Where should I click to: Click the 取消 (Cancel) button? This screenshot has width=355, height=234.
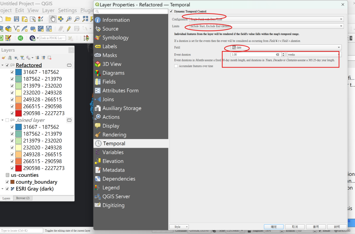click(x=295, y=227)
